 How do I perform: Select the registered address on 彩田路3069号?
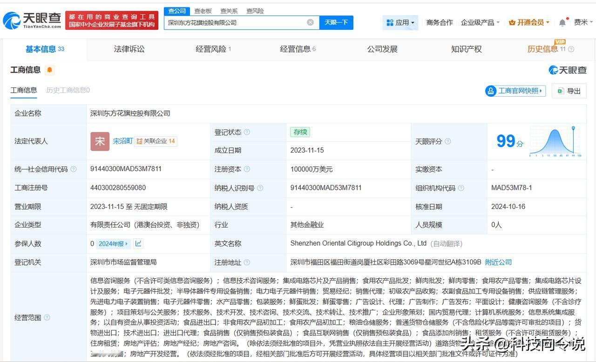[x=386, y=262]
